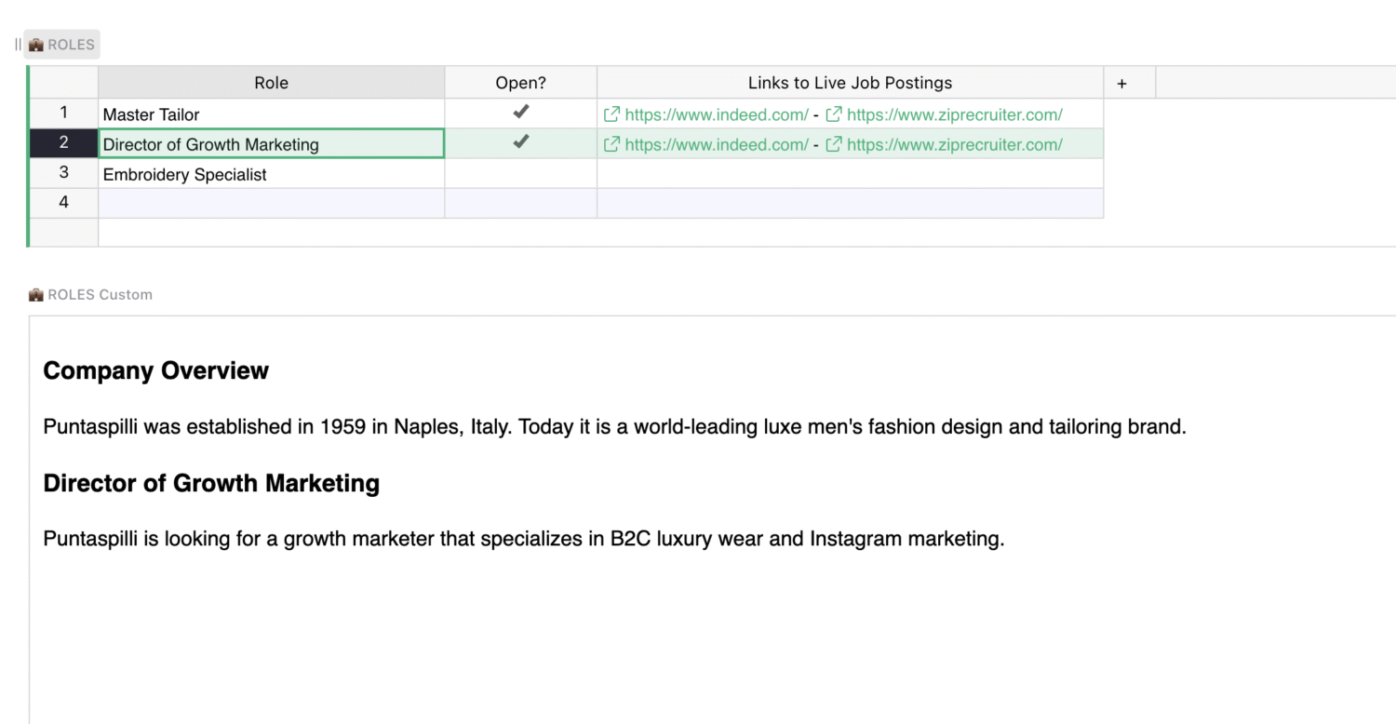
Task: Click the briefcase icon in ROLES Custom label
Action: [x=36, y=295]
